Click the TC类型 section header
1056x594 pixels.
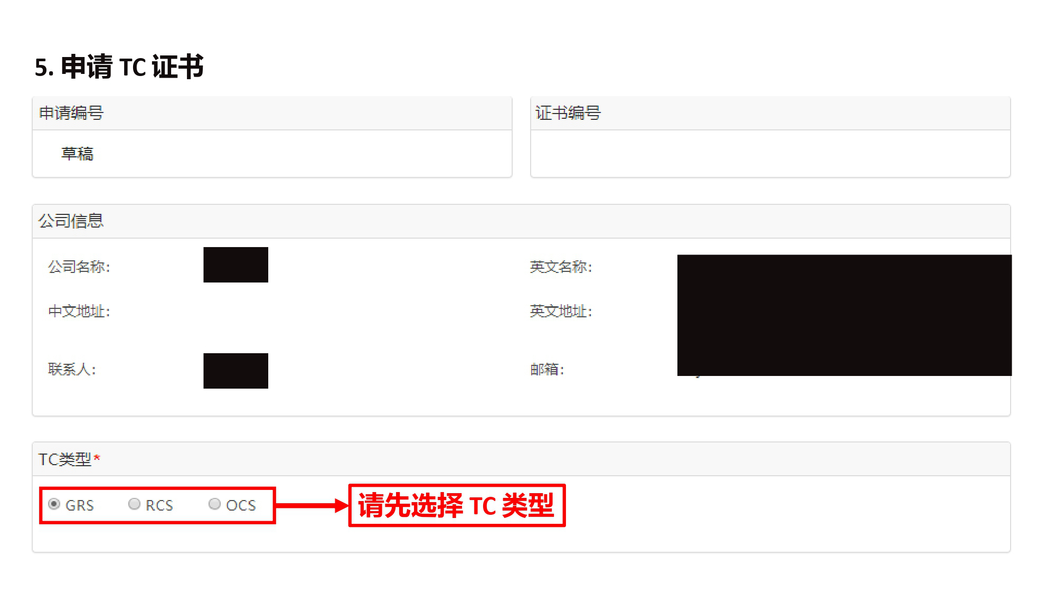point(521,459)
